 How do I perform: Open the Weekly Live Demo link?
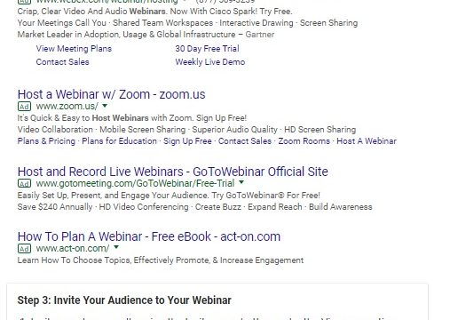210,62
